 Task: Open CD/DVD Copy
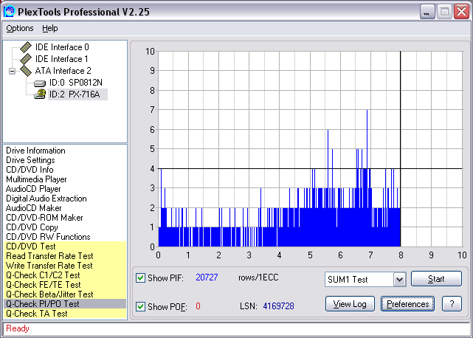(x=32, y=227)
